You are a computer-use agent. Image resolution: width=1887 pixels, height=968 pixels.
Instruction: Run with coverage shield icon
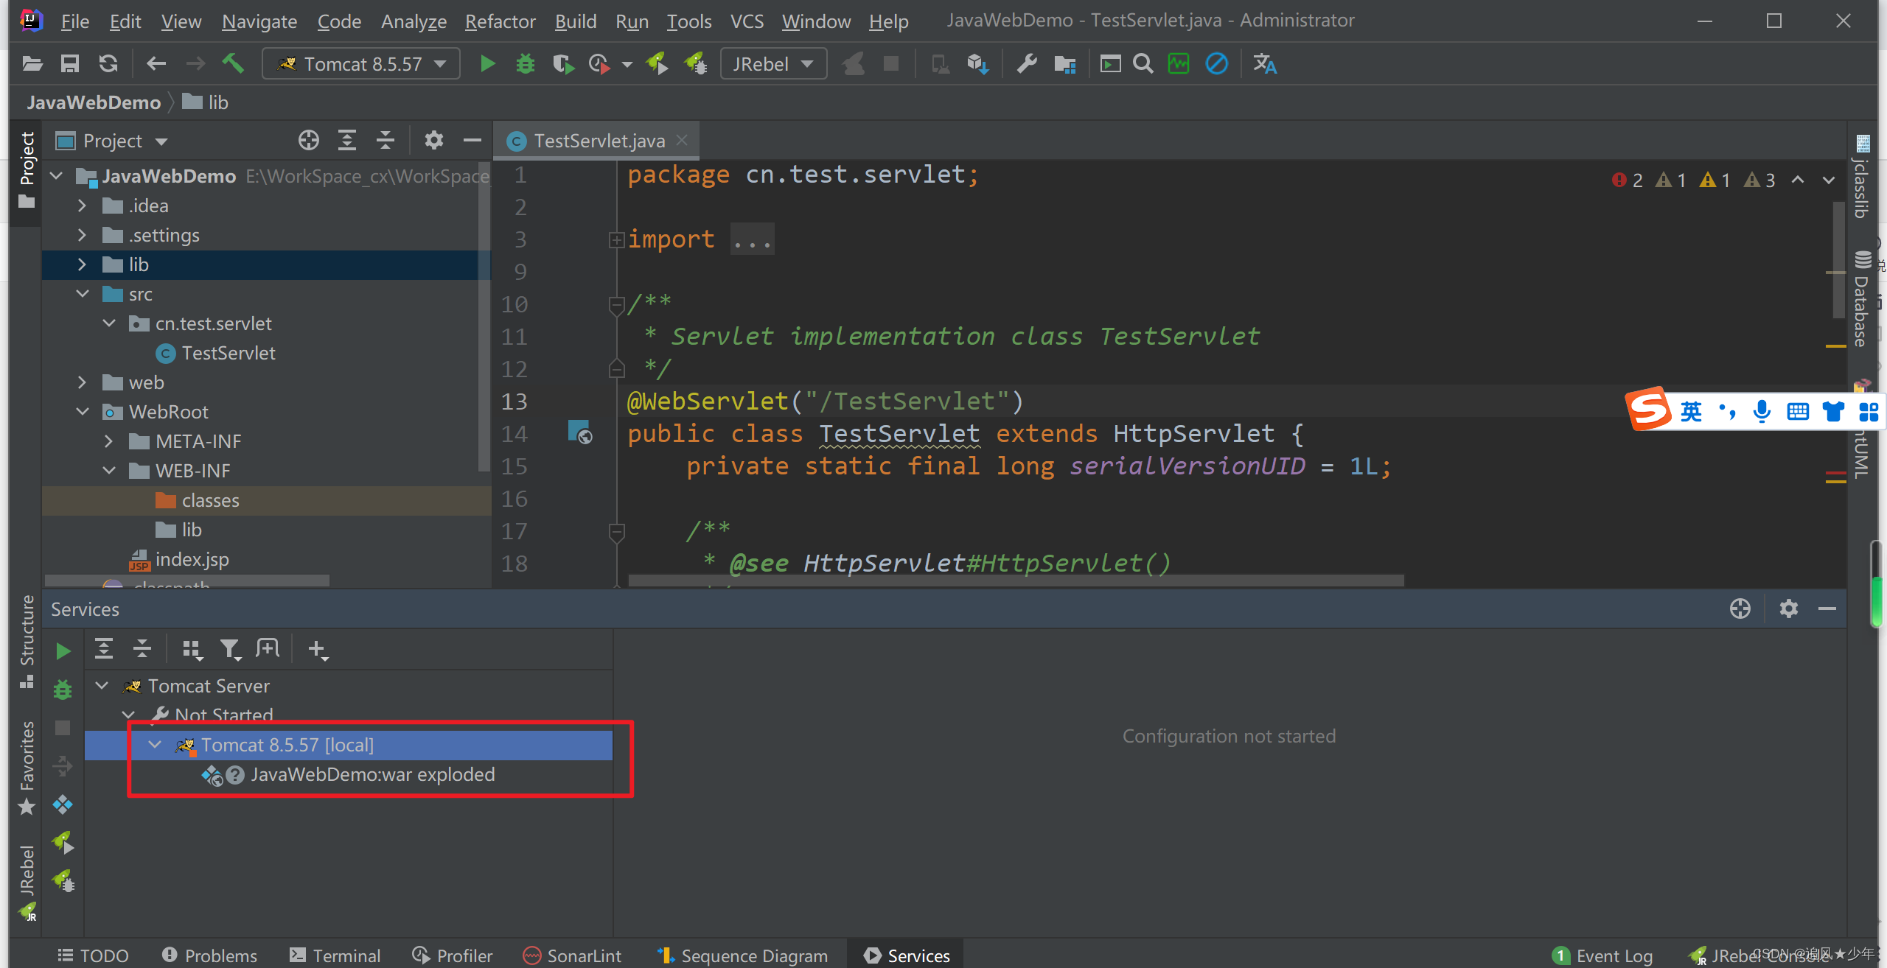pyautogui.click(x=563, y=64)
